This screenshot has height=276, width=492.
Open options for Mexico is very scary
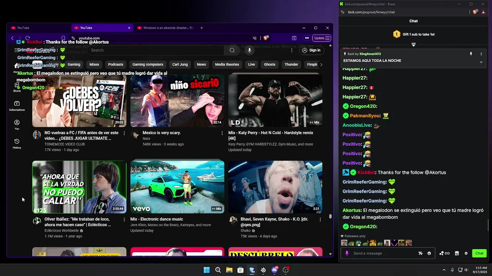[222, 133]
